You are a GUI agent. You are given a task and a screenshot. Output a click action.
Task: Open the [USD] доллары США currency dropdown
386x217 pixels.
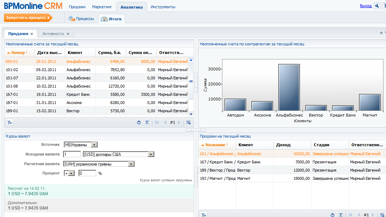(x=151, y=154)
